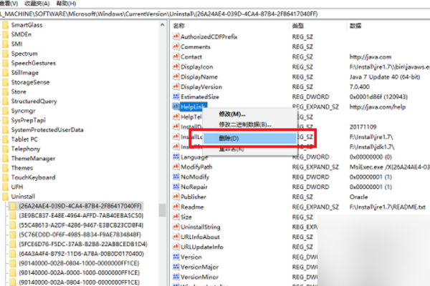The width and height of the screenshot is (430, 286).
Task: Click the folder icon next to Uninstall
Action: pos(5,196)
